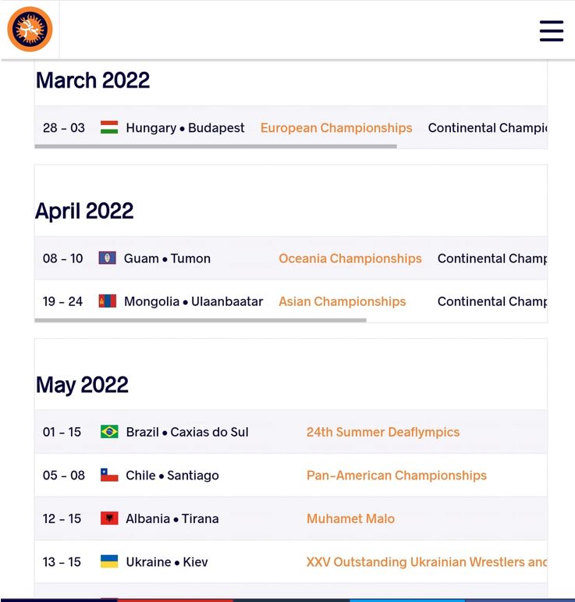Open XXV Outstanding Ukrainian Wrestlers event
The width and height of the screenshot is (575, 602).
pyautogui.click(x=427, y=561)
